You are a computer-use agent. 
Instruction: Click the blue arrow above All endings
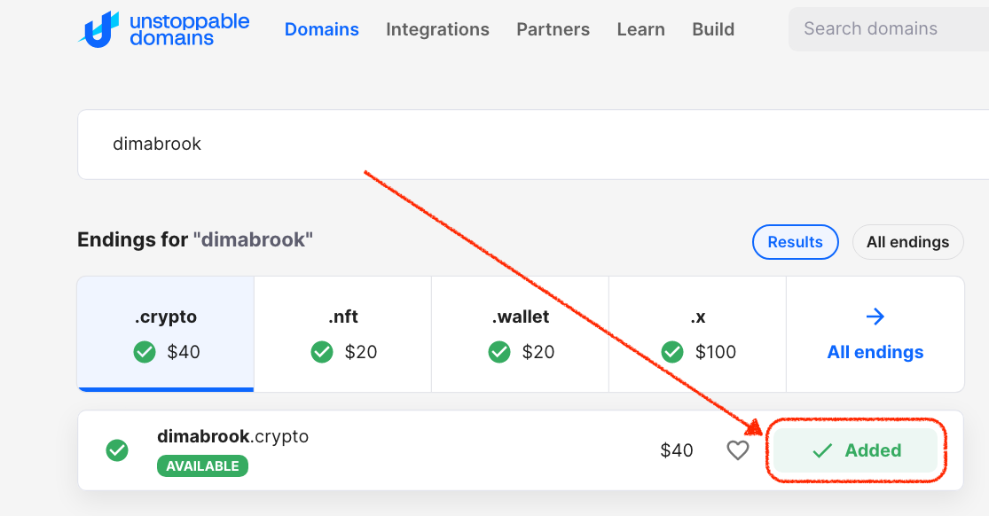click(875, 316)
